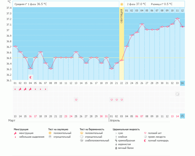Click the положительный ovulation test legend icon
This screenshot has height=156, width=195.
50,133
